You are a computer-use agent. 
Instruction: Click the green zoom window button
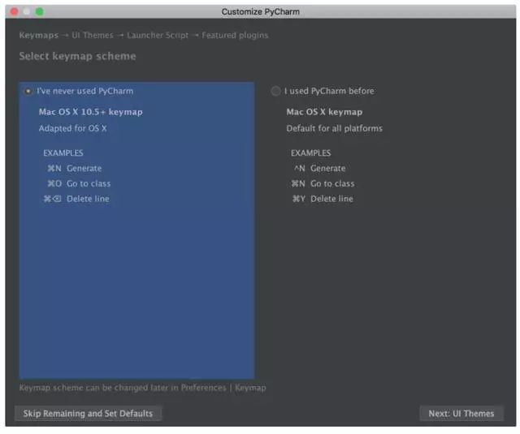[40, 11]
